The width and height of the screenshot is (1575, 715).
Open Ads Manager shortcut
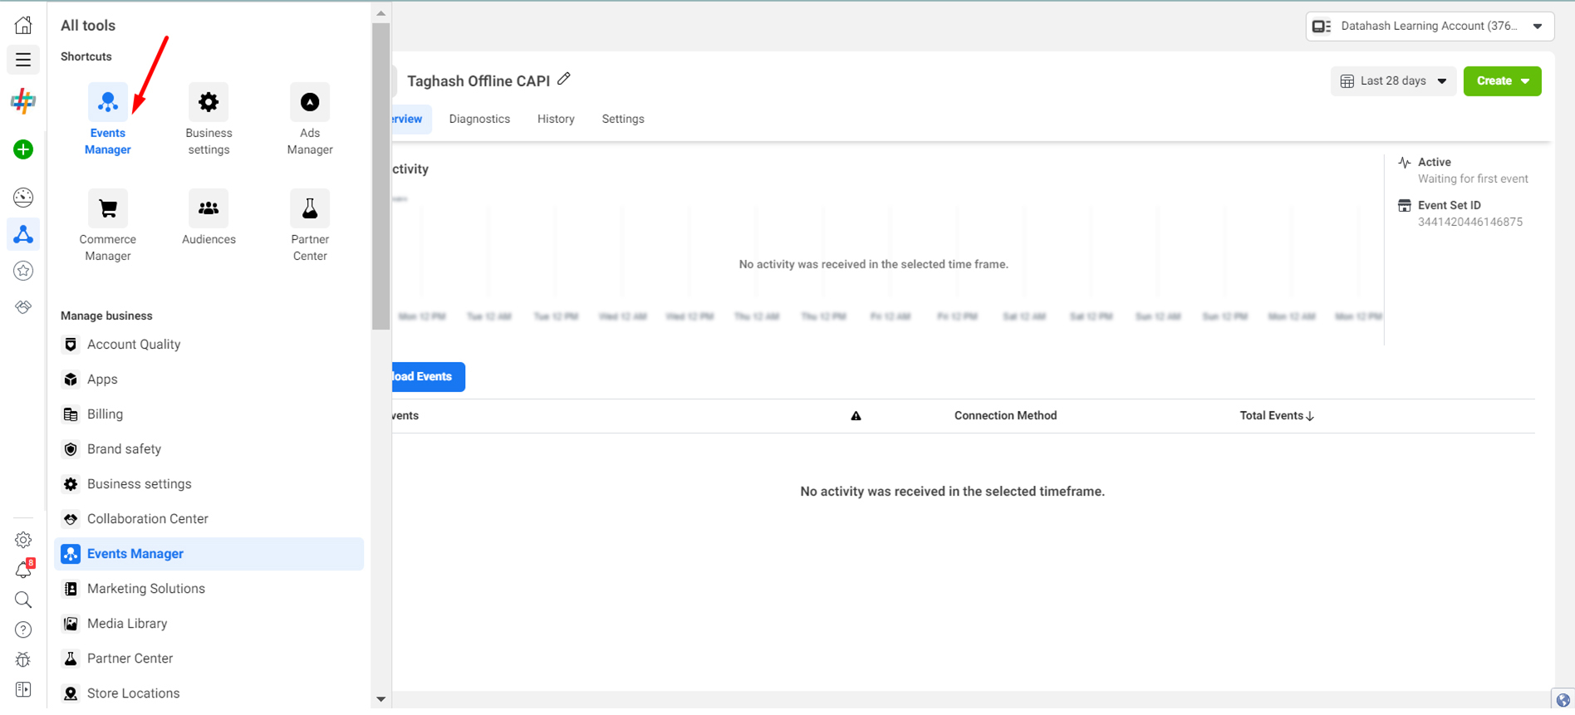[310, 120]
